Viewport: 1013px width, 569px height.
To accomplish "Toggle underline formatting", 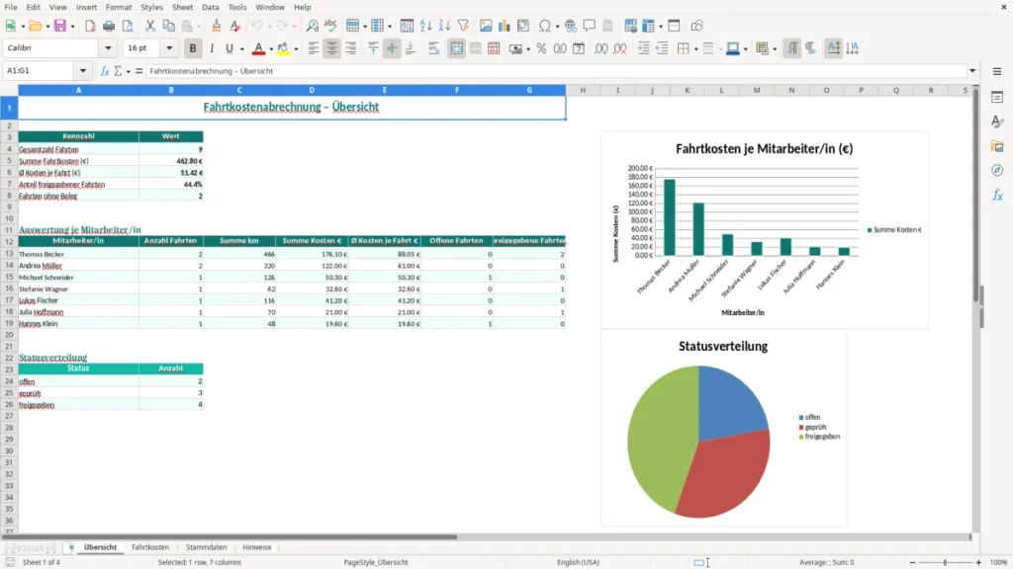I will pos(229,48).
